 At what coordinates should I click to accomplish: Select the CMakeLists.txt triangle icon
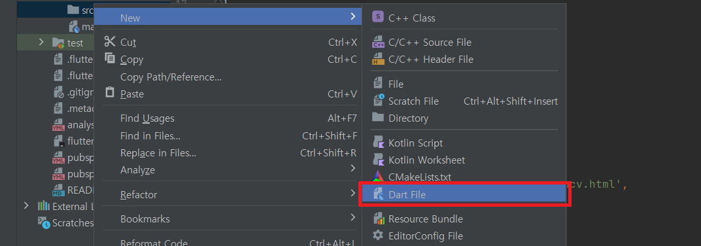[378, 177]
